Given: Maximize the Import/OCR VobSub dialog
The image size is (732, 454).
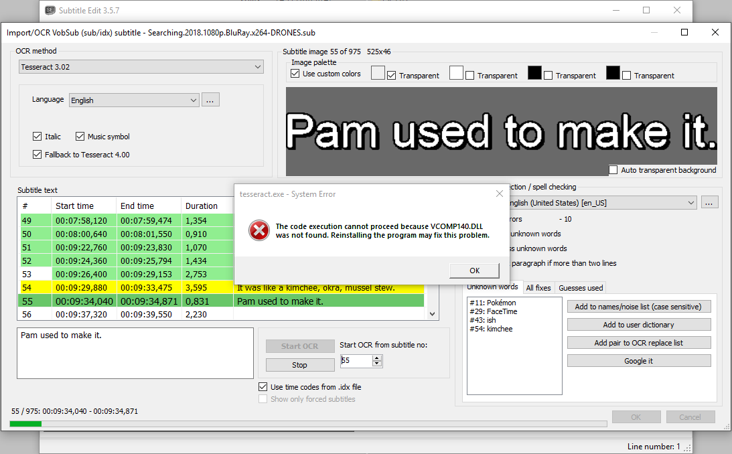Looking at the screenshot, I should [x=684, y=32].
